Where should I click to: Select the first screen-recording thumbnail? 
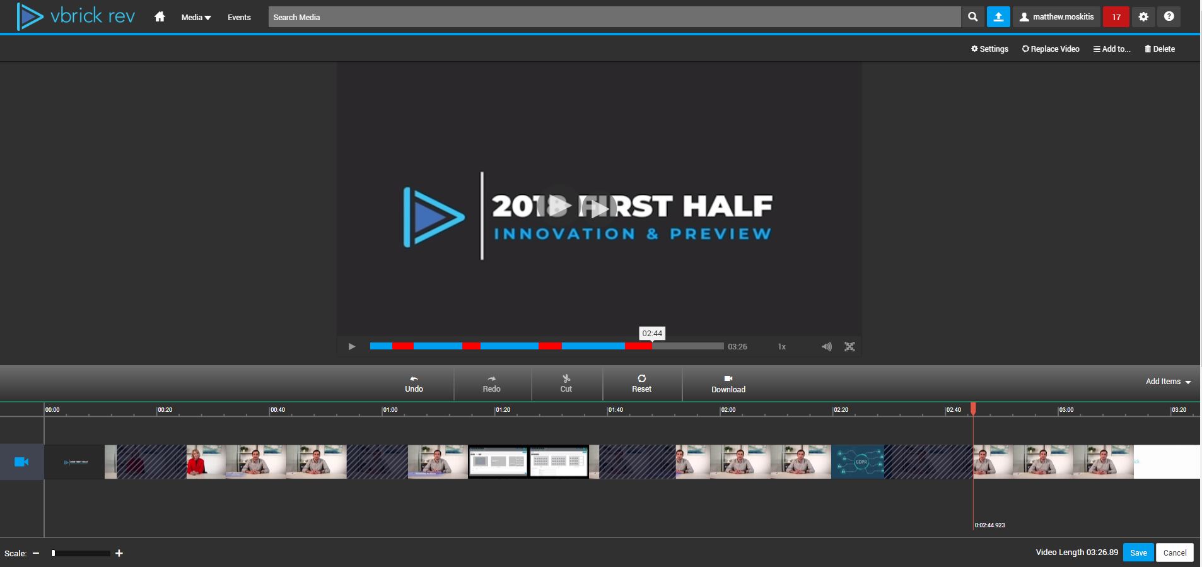(498, 462)
